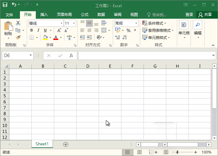Click the Select All corner triangle
This screenshot has height=156, width=218.
6,66
